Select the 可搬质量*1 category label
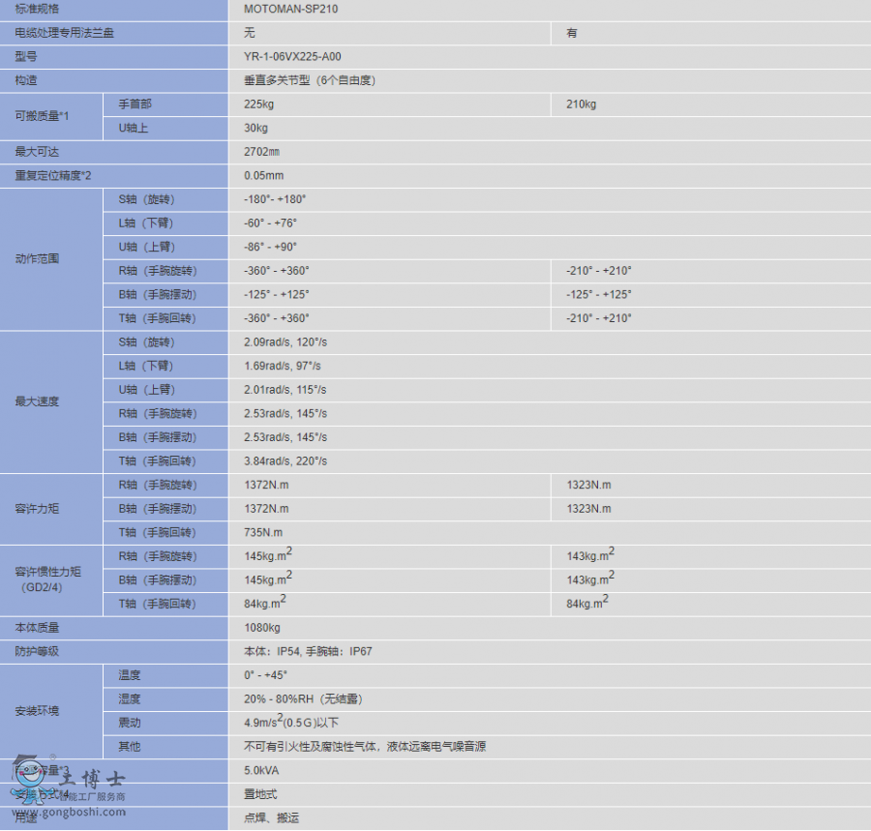 coord(42,116)
